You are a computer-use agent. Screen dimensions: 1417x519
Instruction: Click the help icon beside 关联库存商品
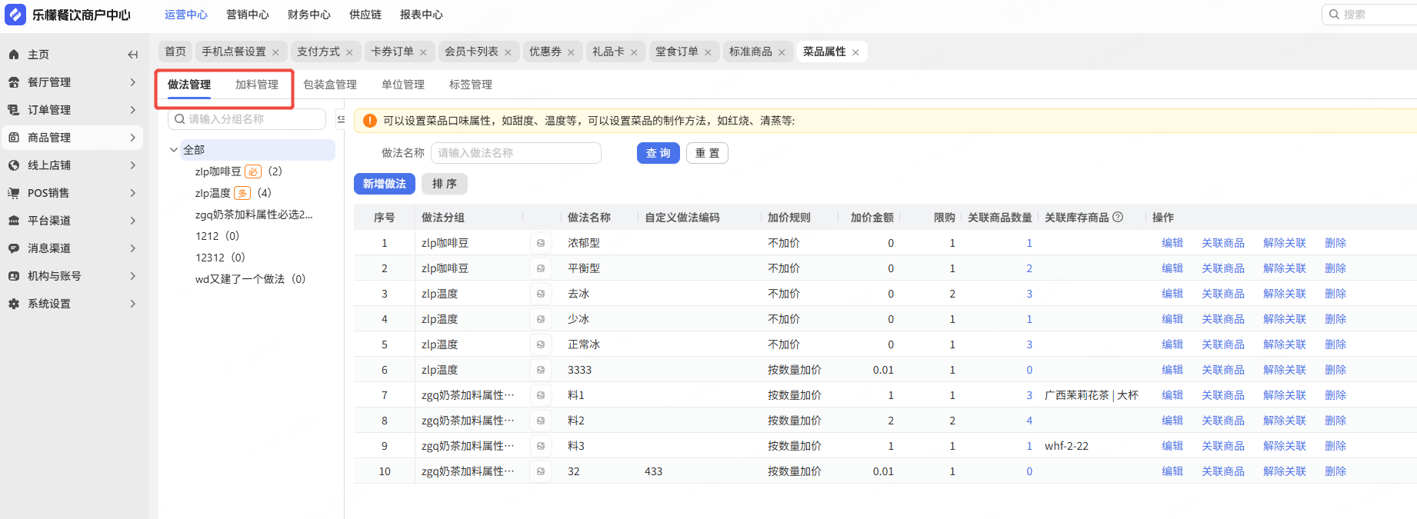click(1118, 218)
